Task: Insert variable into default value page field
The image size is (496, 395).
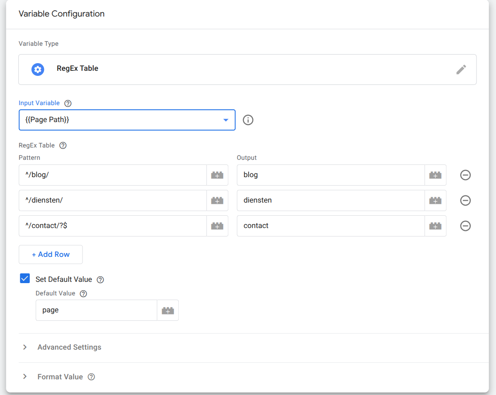Action: point(168,311)
